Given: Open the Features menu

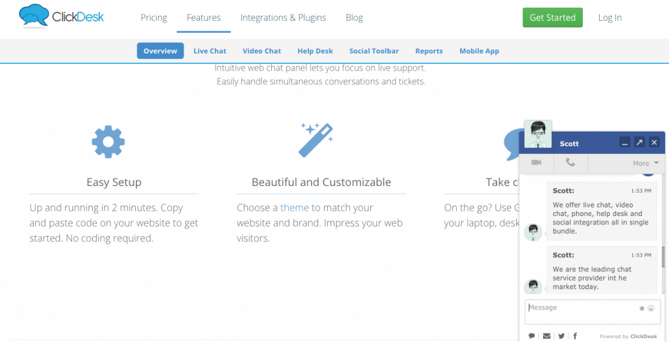Looking at the screenshot, I should (x=203, y=18).
